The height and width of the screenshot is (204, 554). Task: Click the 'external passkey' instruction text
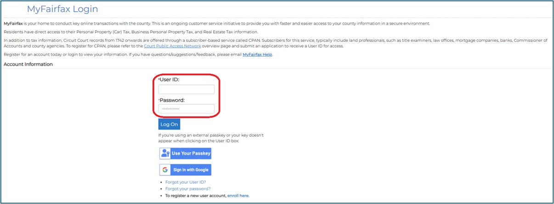tap(211, 138)
